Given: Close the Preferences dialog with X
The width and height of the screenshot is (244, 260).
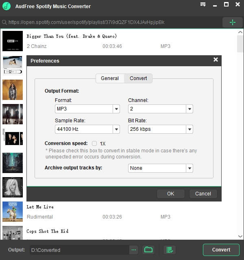Looking at the screenshot, I should tap(216, 60).
